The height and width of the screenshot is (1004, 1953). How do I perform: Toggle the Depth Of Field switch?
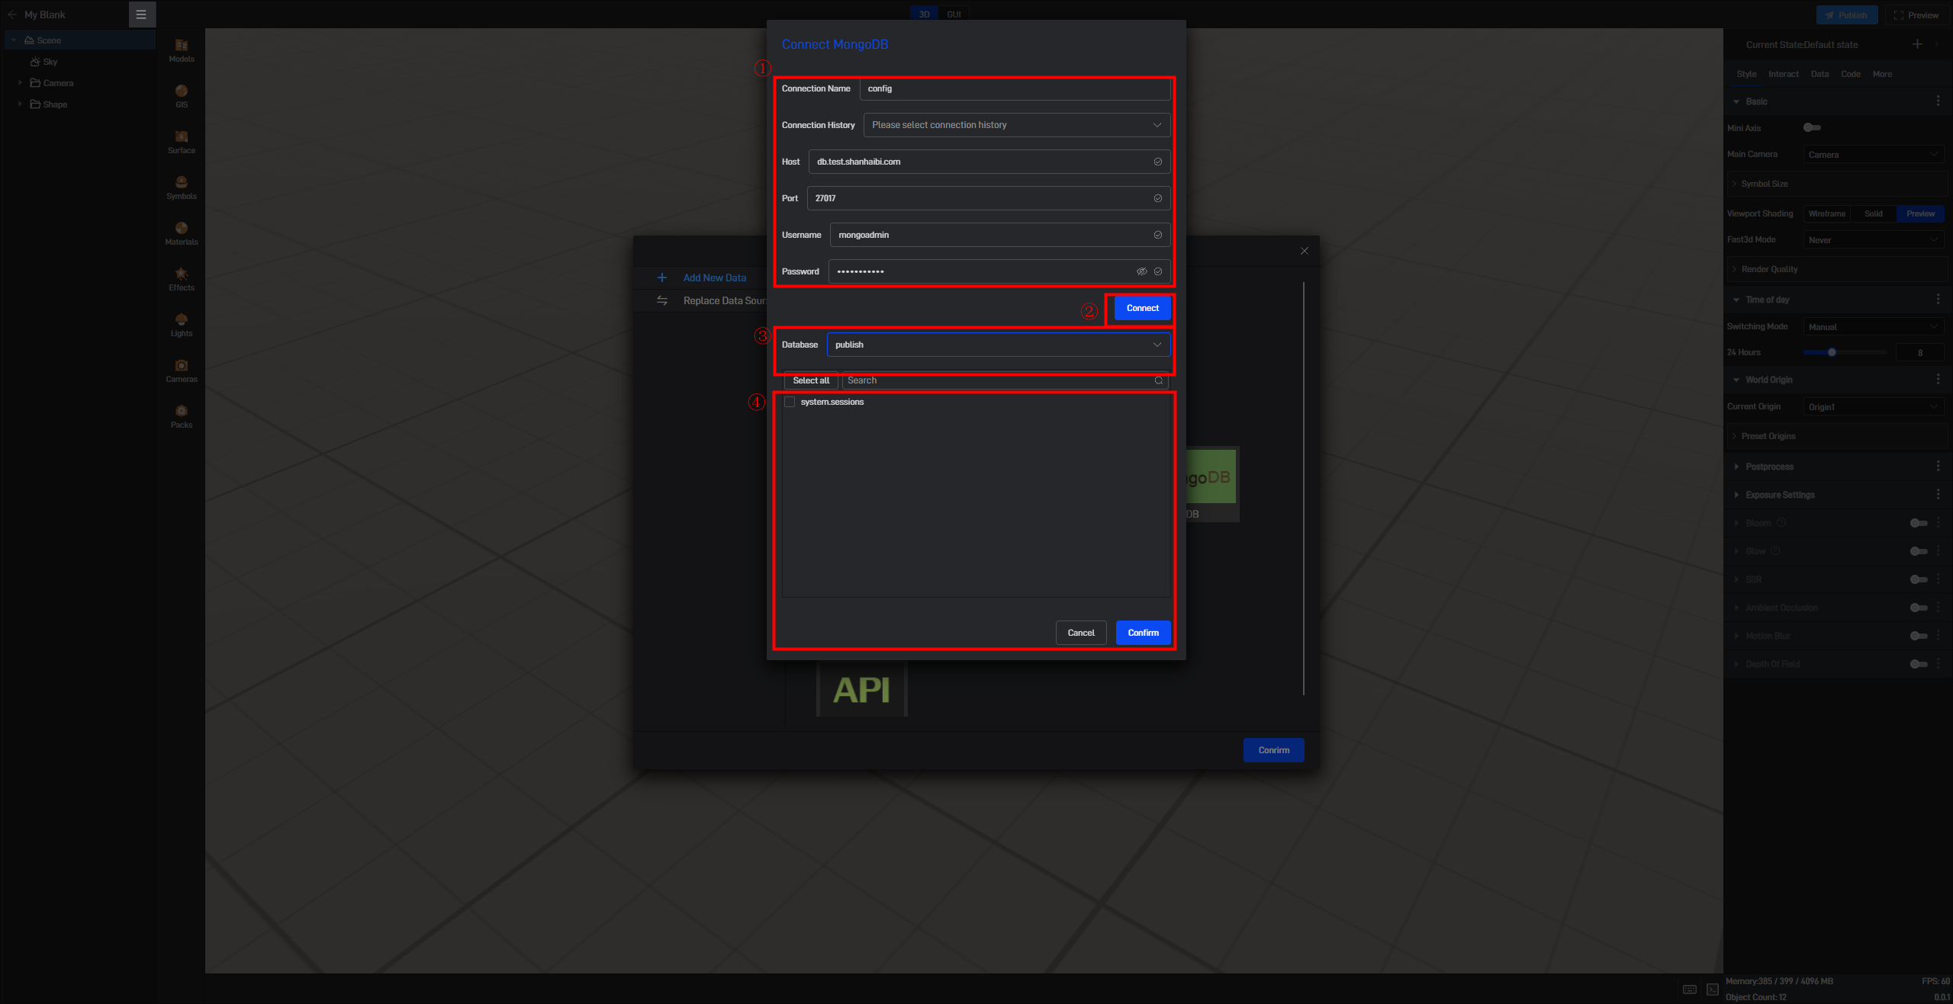point(1919,664)
